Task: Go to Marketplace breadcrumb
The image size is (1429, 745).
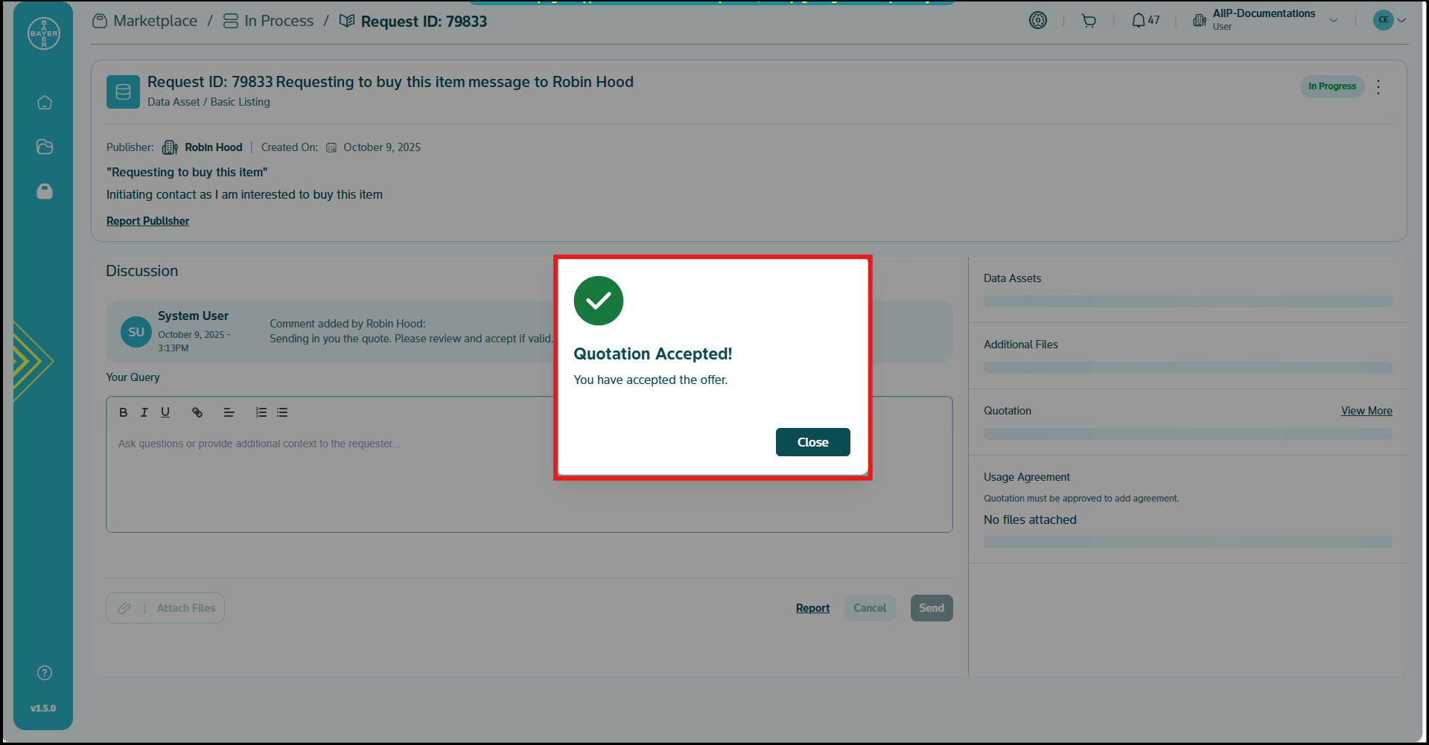Action: (x=155, y=21)
